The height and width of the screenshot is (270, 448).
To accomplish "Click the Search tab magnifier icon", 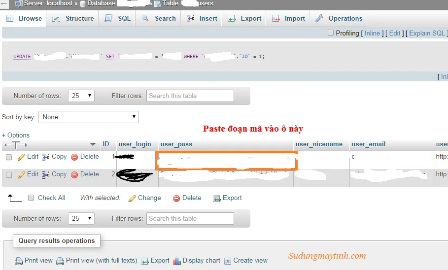I will point(145,18).
